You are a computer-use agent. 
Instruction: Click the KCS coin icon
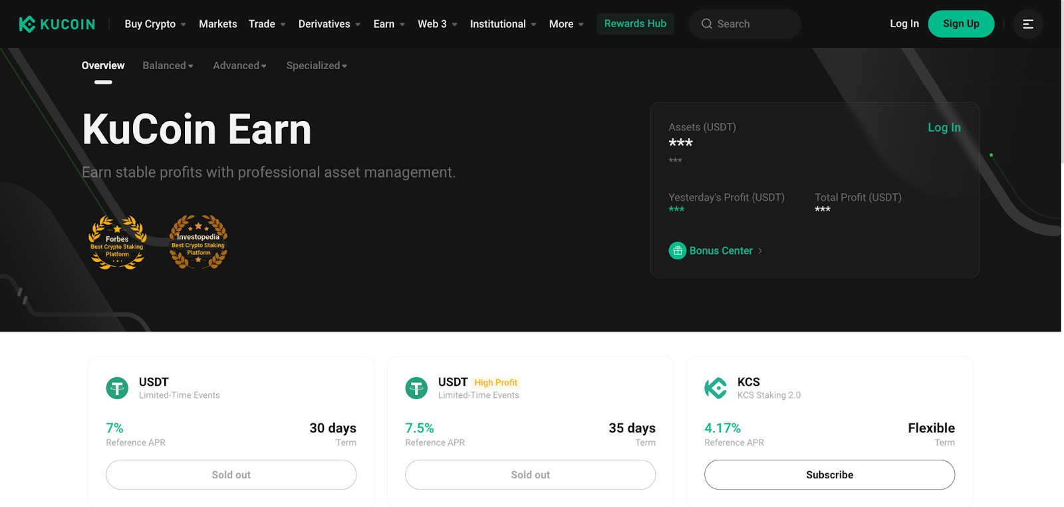pos(716,388)
